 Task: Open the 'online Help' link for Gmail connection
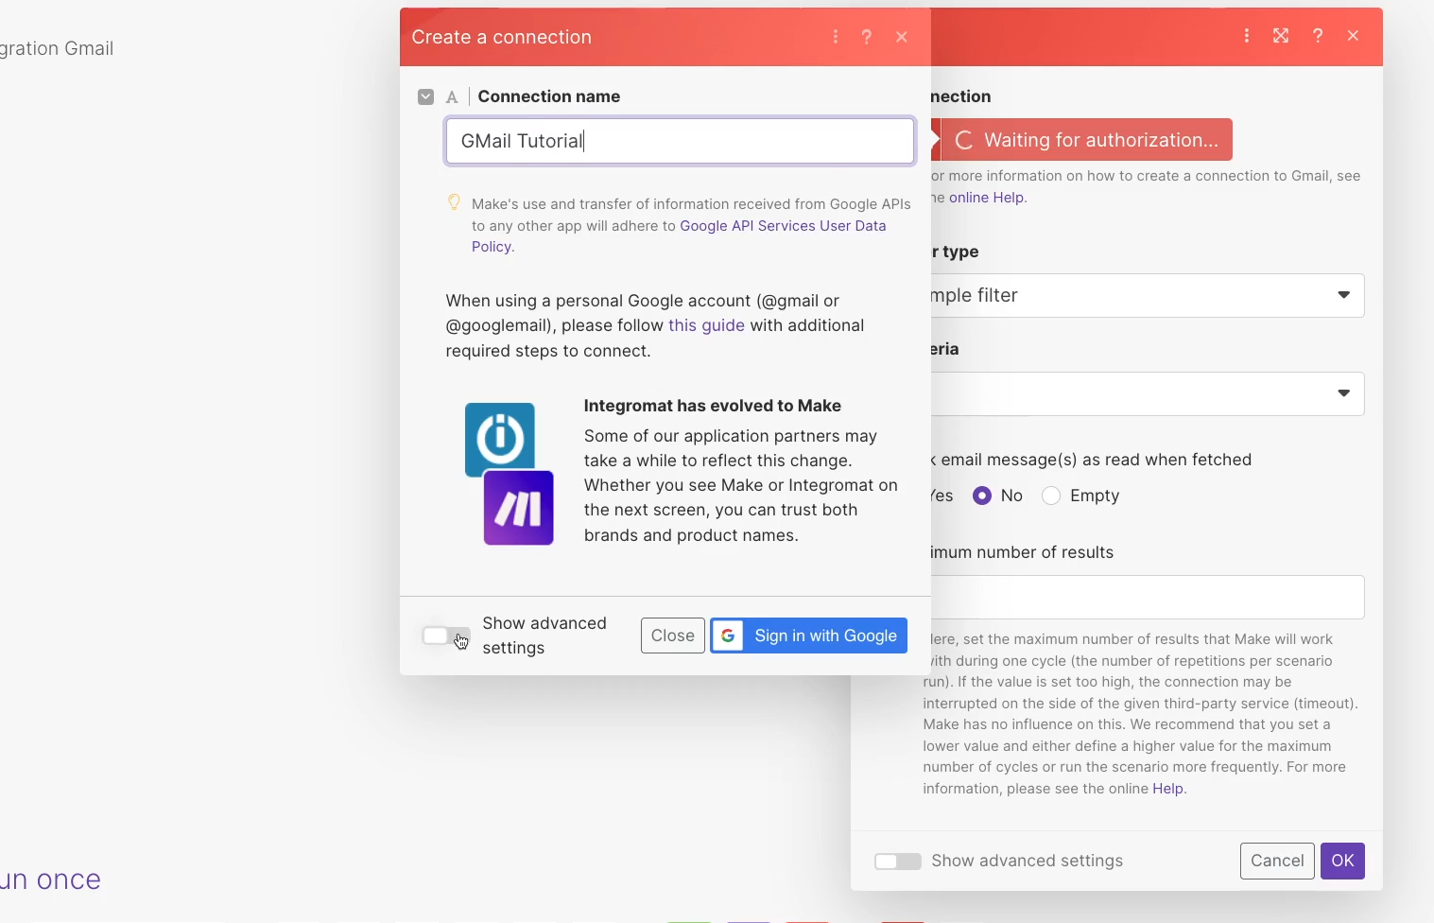[986, 198]
